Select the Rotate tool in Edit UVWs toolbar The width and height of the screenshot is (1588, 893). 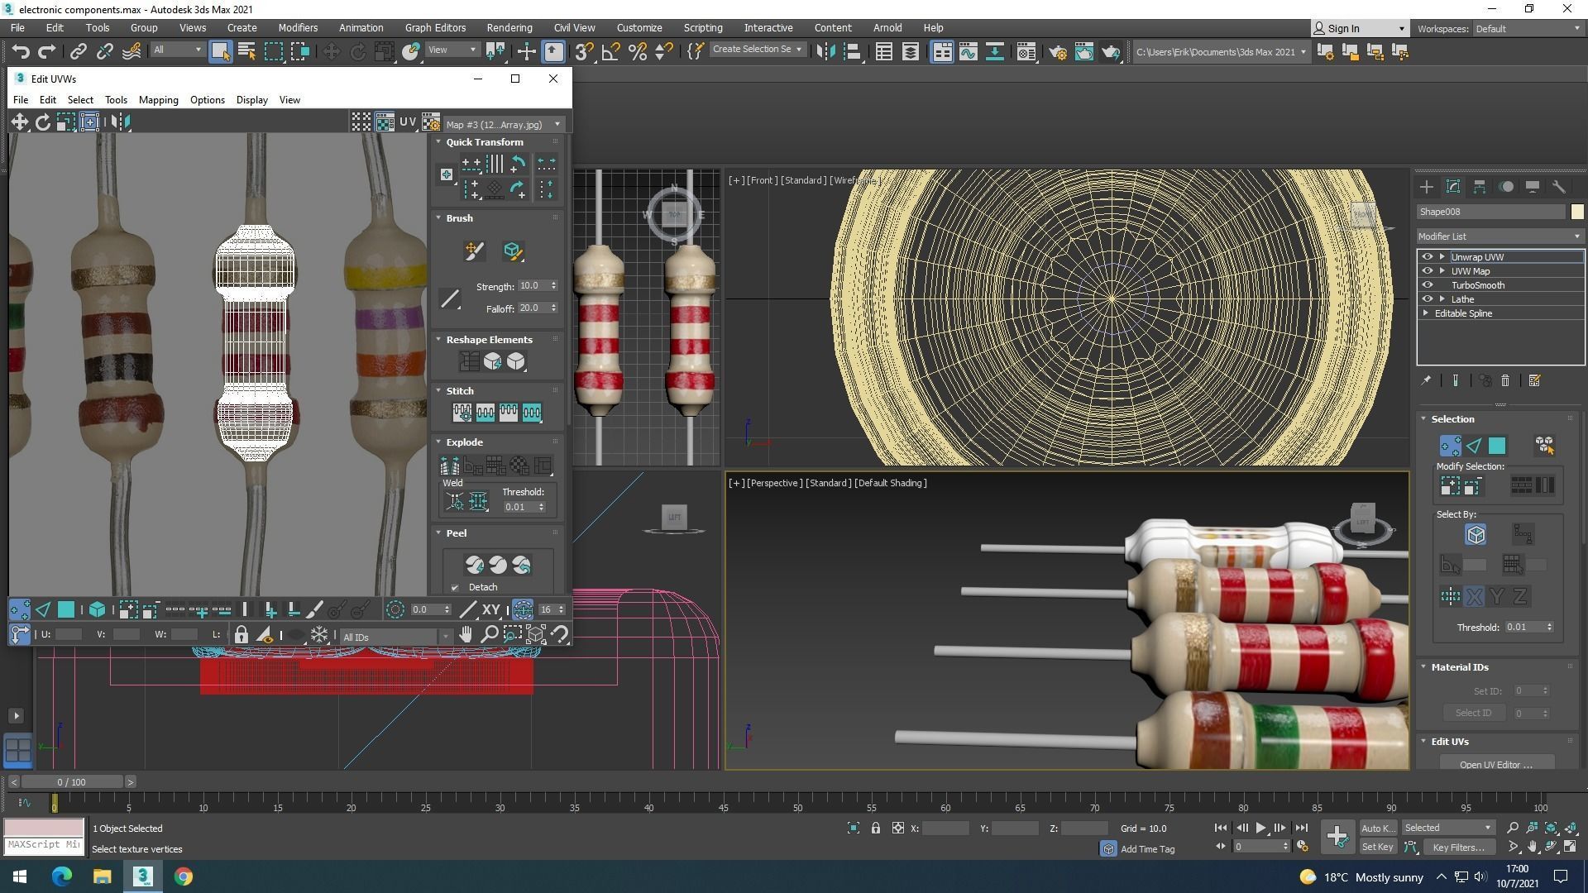(x=43, y=122)
